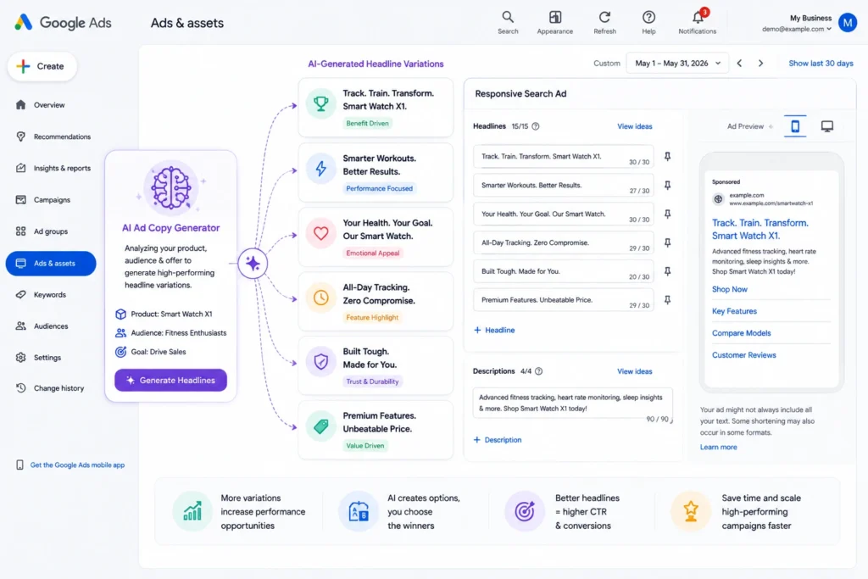Click 'Product: Smart Watch X1' text
This screenshot has height=579, width=868.
tap(171, 314)
